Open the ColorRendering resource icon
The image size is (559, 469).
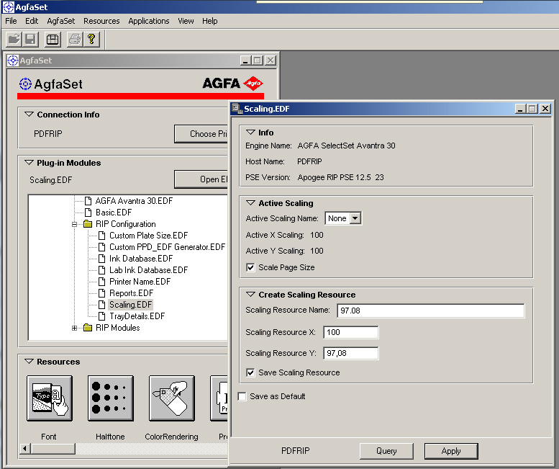coord(172,398)
